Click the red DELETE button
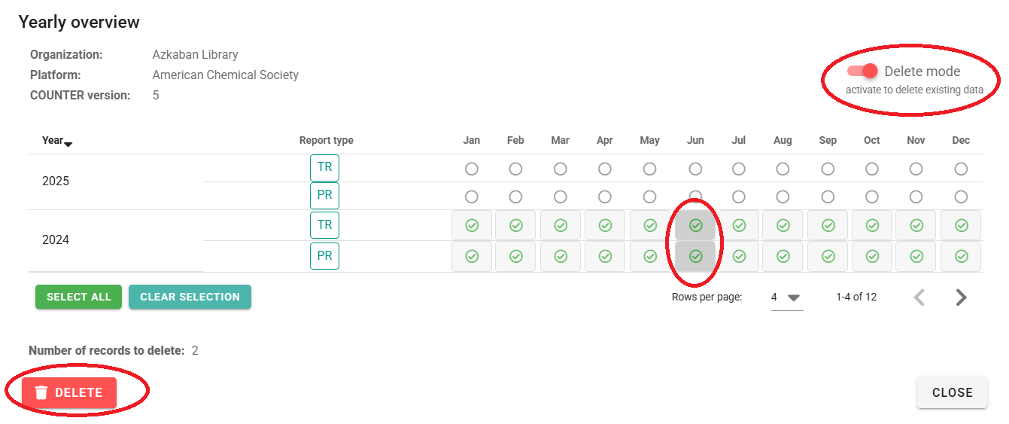This screenshot has width=1009, height=424. pyautogui.click(x=69, y=392)
